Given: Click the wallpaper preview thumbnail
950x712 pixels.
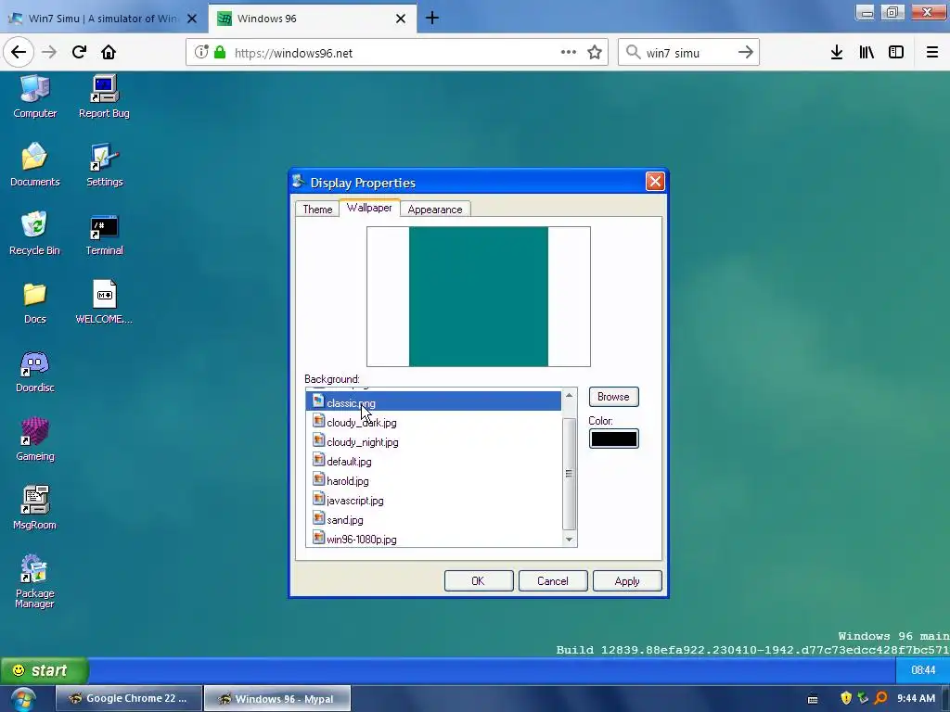Looking at the screenshot, I should click(479, 297).
